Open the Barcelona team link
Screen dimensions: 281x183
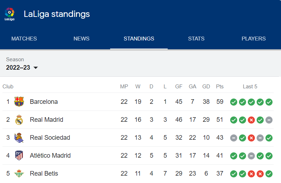[44, 102]
